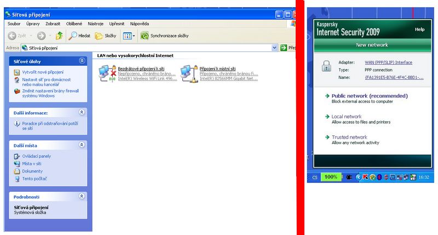
Task: Select the Bezdrátové připojení k síti icon
Action: tap(107, 73)
